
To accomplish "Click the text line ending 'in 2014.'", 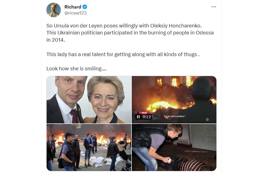I will tap(56, 40).
